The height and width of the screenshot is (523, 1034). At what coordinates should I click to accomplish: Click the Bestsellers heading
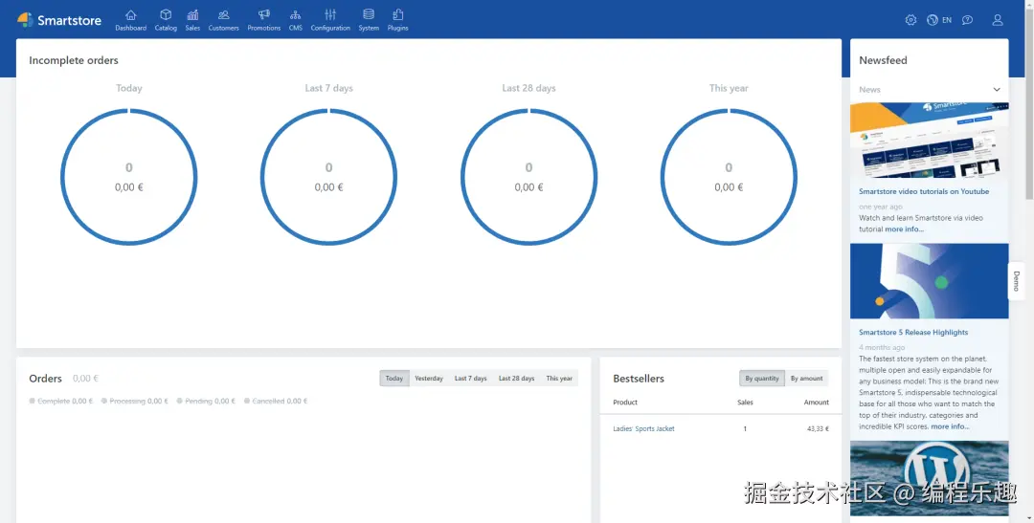639,379
